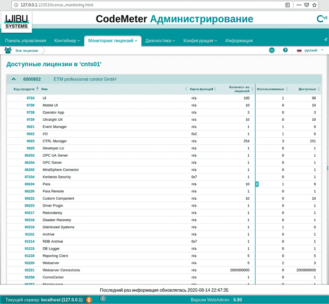The image size is (329, 304).
Task: Open help question mark icon
Action: click(285, 50)
